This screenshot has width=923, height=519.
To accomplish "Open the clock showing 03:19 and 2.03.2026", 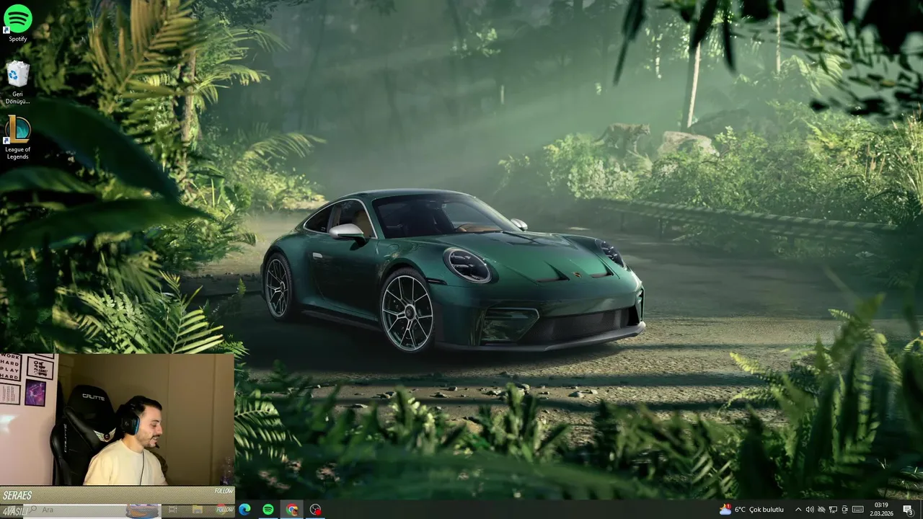I will click(881, 510).
